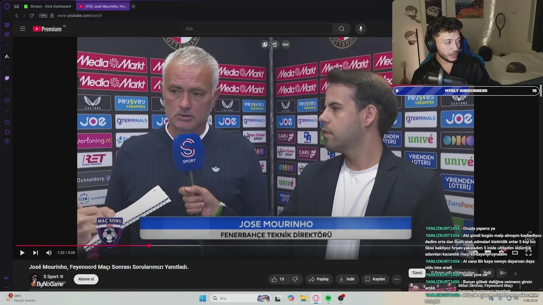The height and width of the screenshot is (305, 543).
Task: Click the site security lock icon
Action: tap(52, 16)
